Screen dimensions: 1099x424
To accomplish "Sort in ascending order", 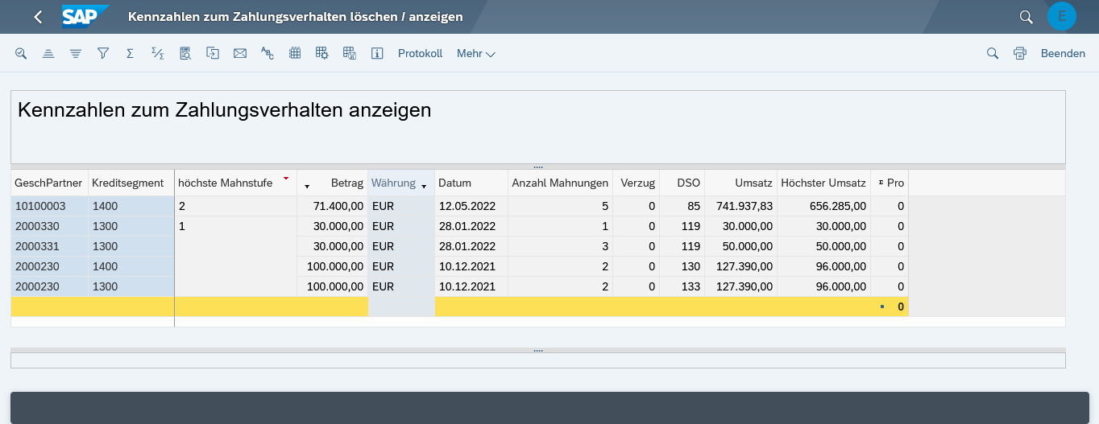I will pos(48,53).
